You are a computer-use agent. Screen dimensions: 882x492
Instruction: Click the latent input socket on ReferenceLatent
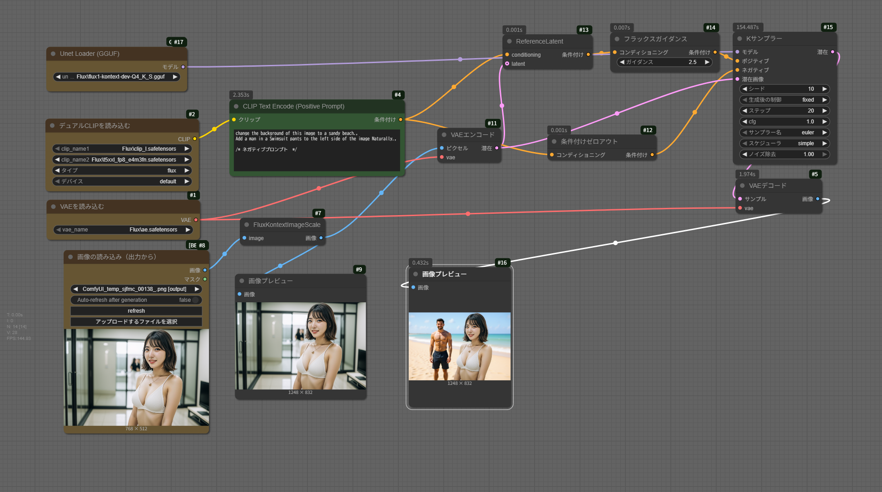point(507,64)
